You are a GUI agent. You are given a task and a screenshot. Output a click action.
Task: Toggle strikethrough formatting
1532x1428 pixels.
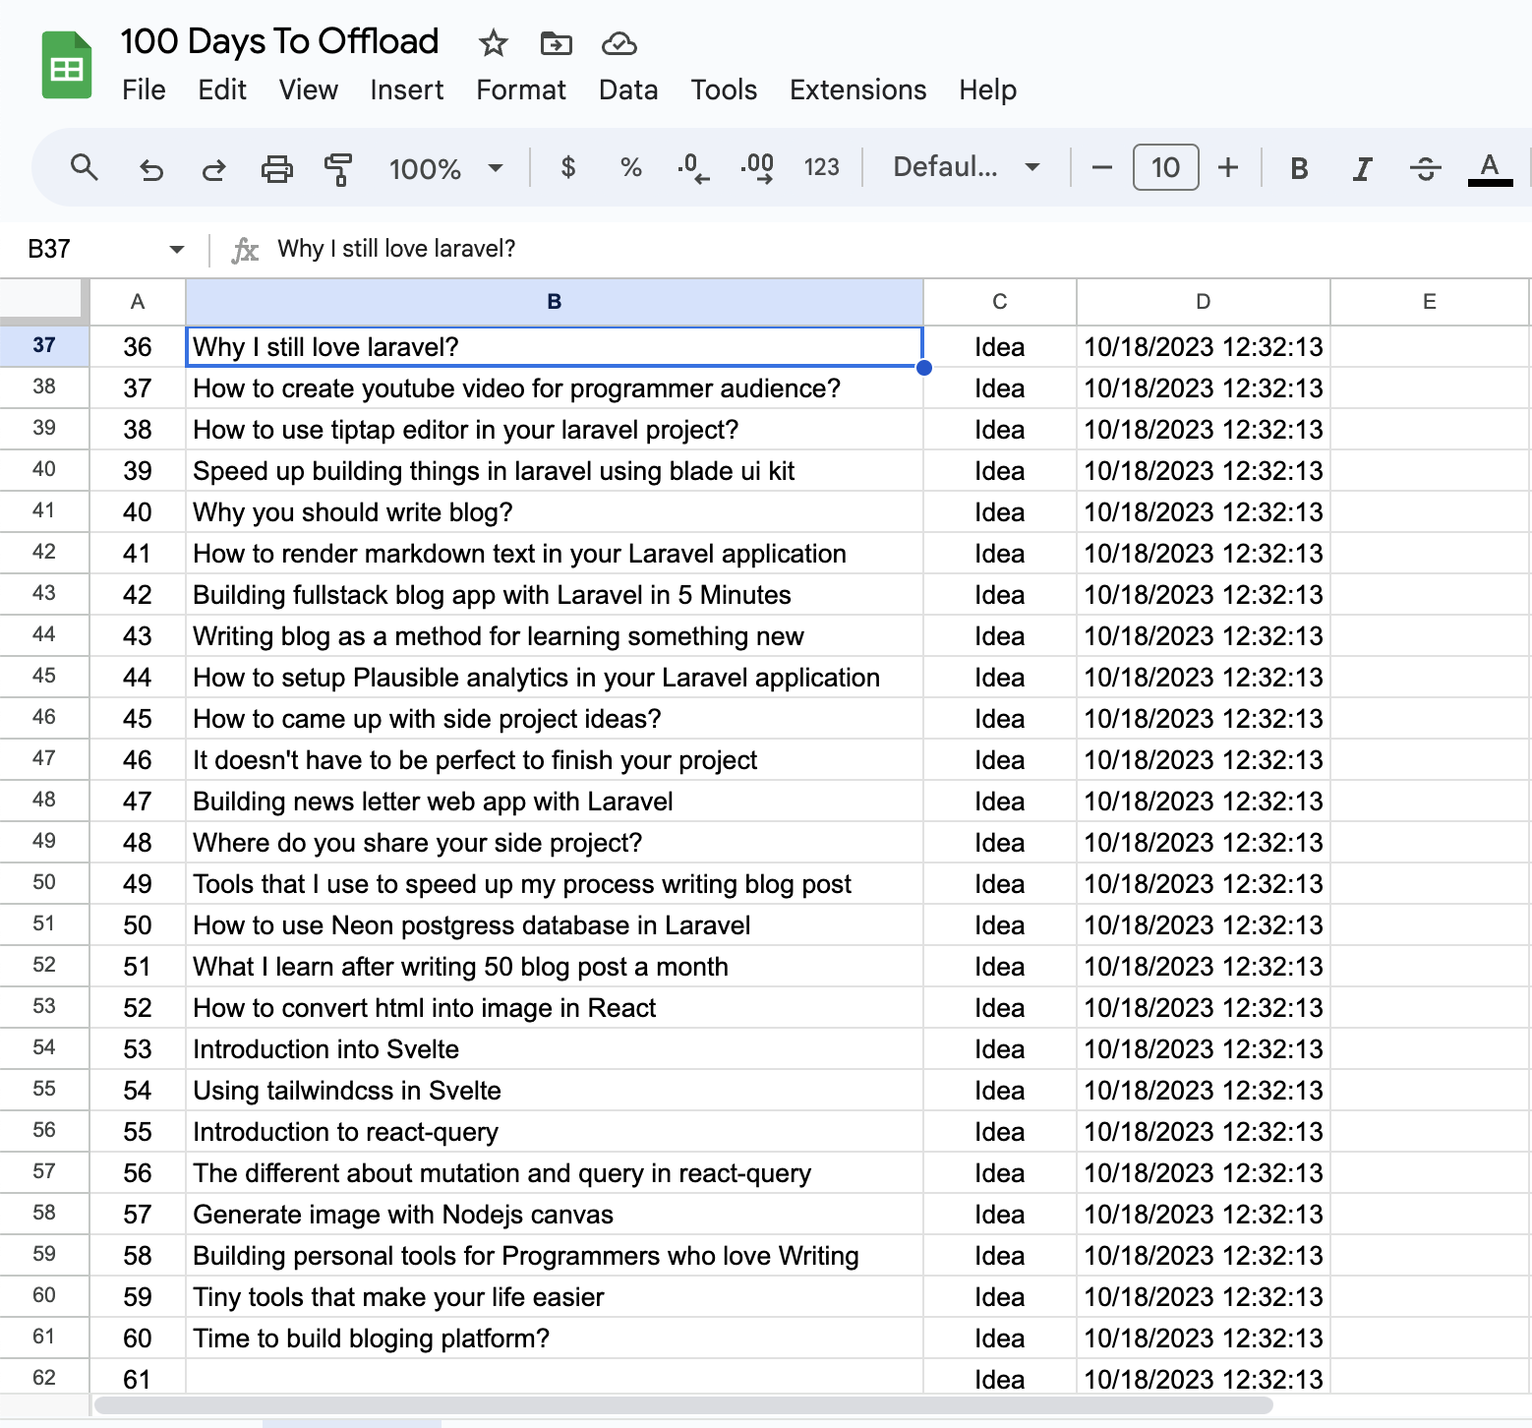(x=1425, y=169)
